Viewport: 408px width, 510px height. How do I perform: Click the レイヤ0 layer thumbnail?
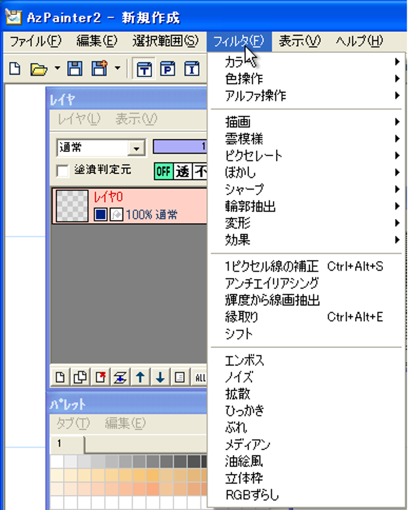pyautogui.click(x=72, y=206)
